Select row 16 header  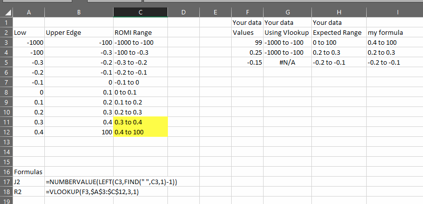click(6, 172)
